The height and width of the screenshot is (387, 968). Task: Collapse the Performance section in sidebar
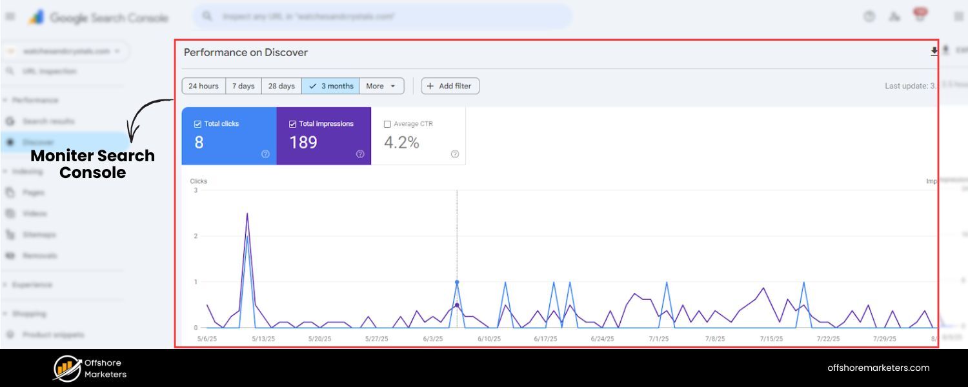[x=35, y=100]
